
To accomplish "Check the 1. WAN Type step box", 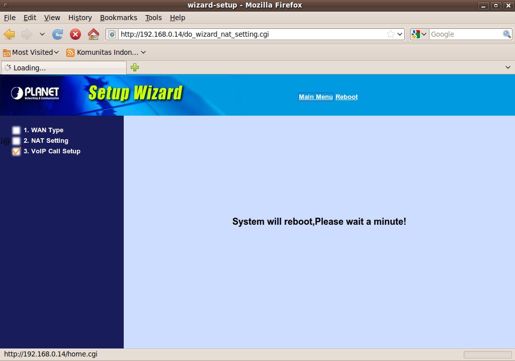I will point(16,130).
